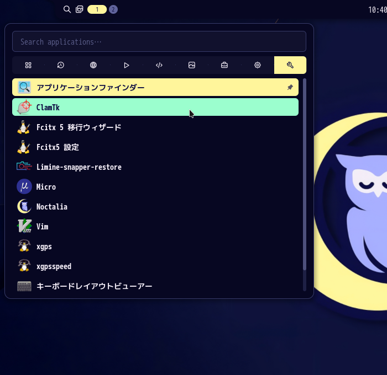Click the Fcitx 5 移行ウィザード penguin icon
387x375 pixels.
24,127
